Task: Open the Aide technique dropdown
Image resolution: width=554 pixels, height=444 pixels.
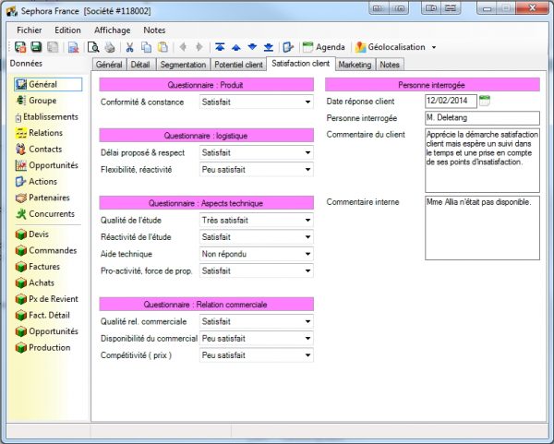Action: click(257, 254)
